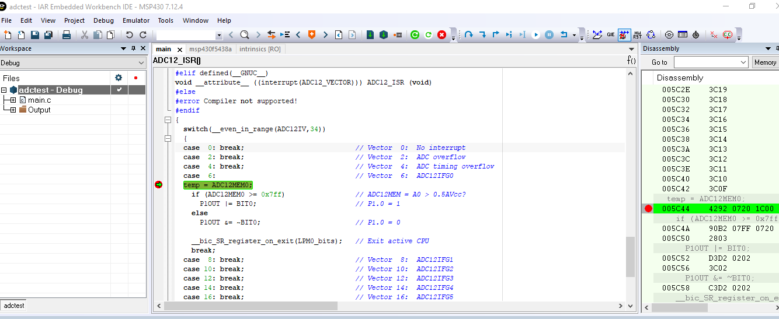Screen dimensions: 779x319
Task: Expand the Output folder tree node
Action: [x=13, y=110]
